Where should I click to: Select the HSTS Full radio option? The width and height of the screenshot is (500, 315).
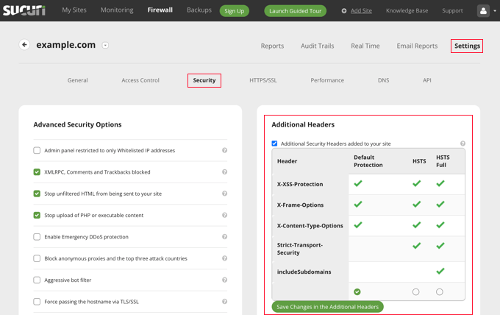tap(440, 292)
